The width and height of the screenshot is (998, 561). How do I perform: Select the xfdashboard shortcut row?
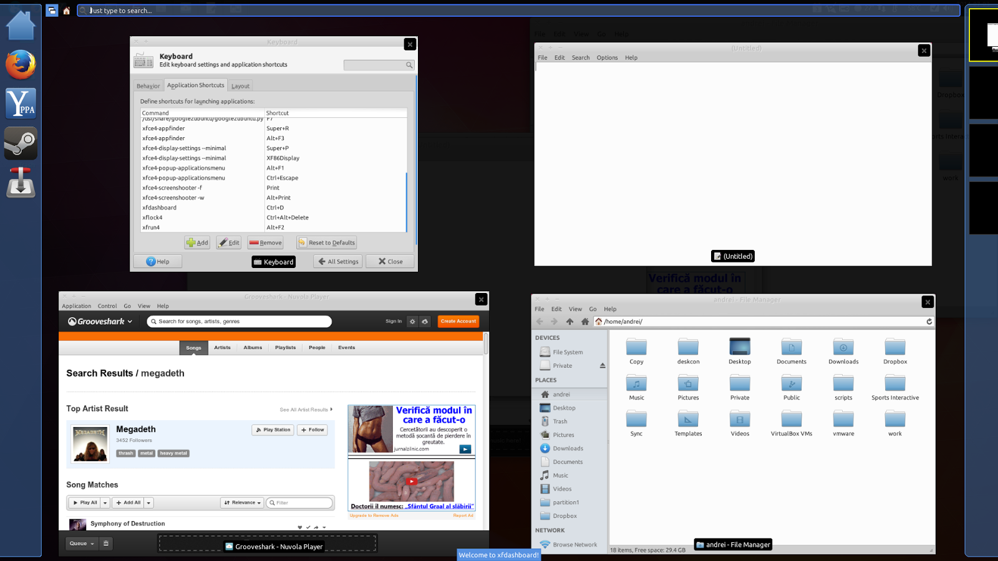274,208
